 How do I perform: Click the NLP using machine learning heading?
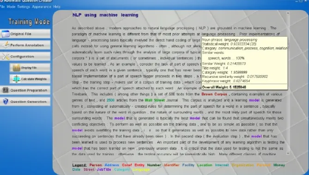(x=105, y=15)
